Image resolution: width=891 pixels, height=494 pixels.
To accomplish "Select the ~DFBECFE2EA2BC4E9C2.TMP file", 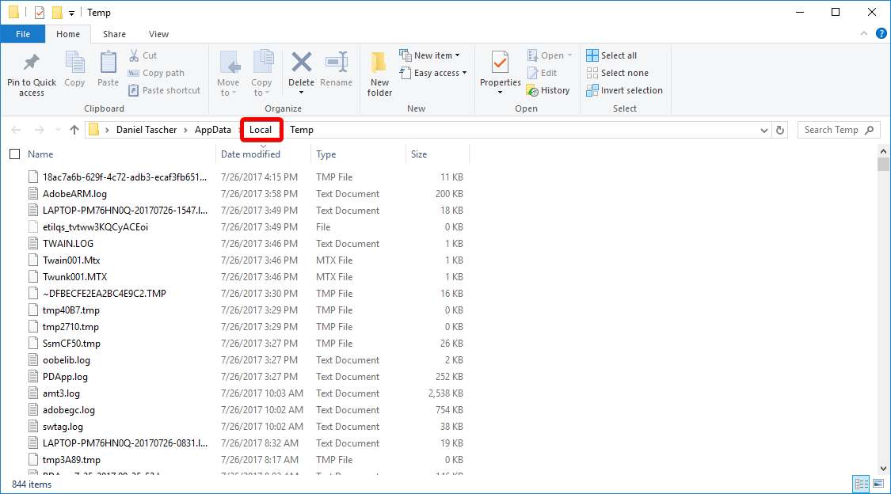I will pyautogui.click(x=104, y=294).
